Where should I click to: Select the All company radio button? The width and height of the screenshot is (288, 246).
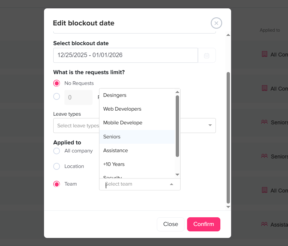[57, 151]
